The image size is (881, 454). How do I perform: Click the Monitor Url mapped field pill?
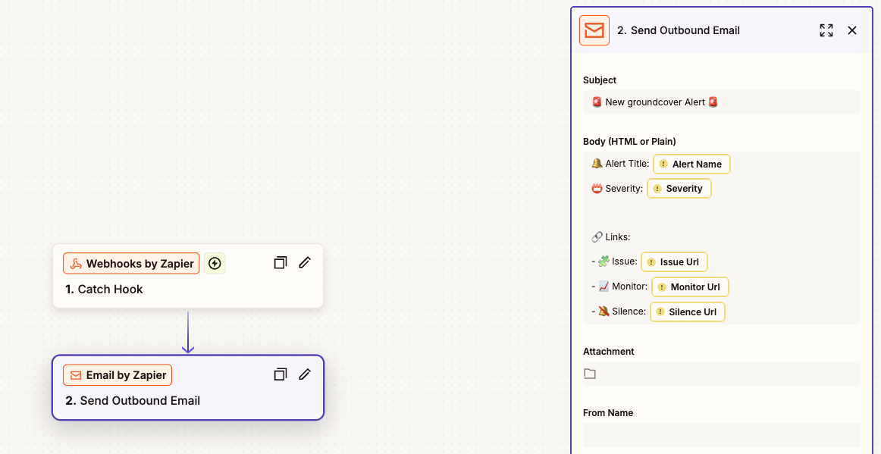690,287
